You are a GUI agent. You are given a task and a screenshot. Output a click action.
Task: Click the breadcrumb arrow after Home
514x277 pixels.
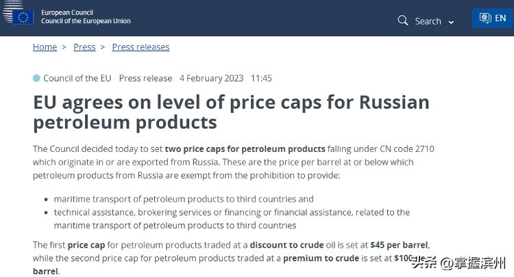pos(64,47)
